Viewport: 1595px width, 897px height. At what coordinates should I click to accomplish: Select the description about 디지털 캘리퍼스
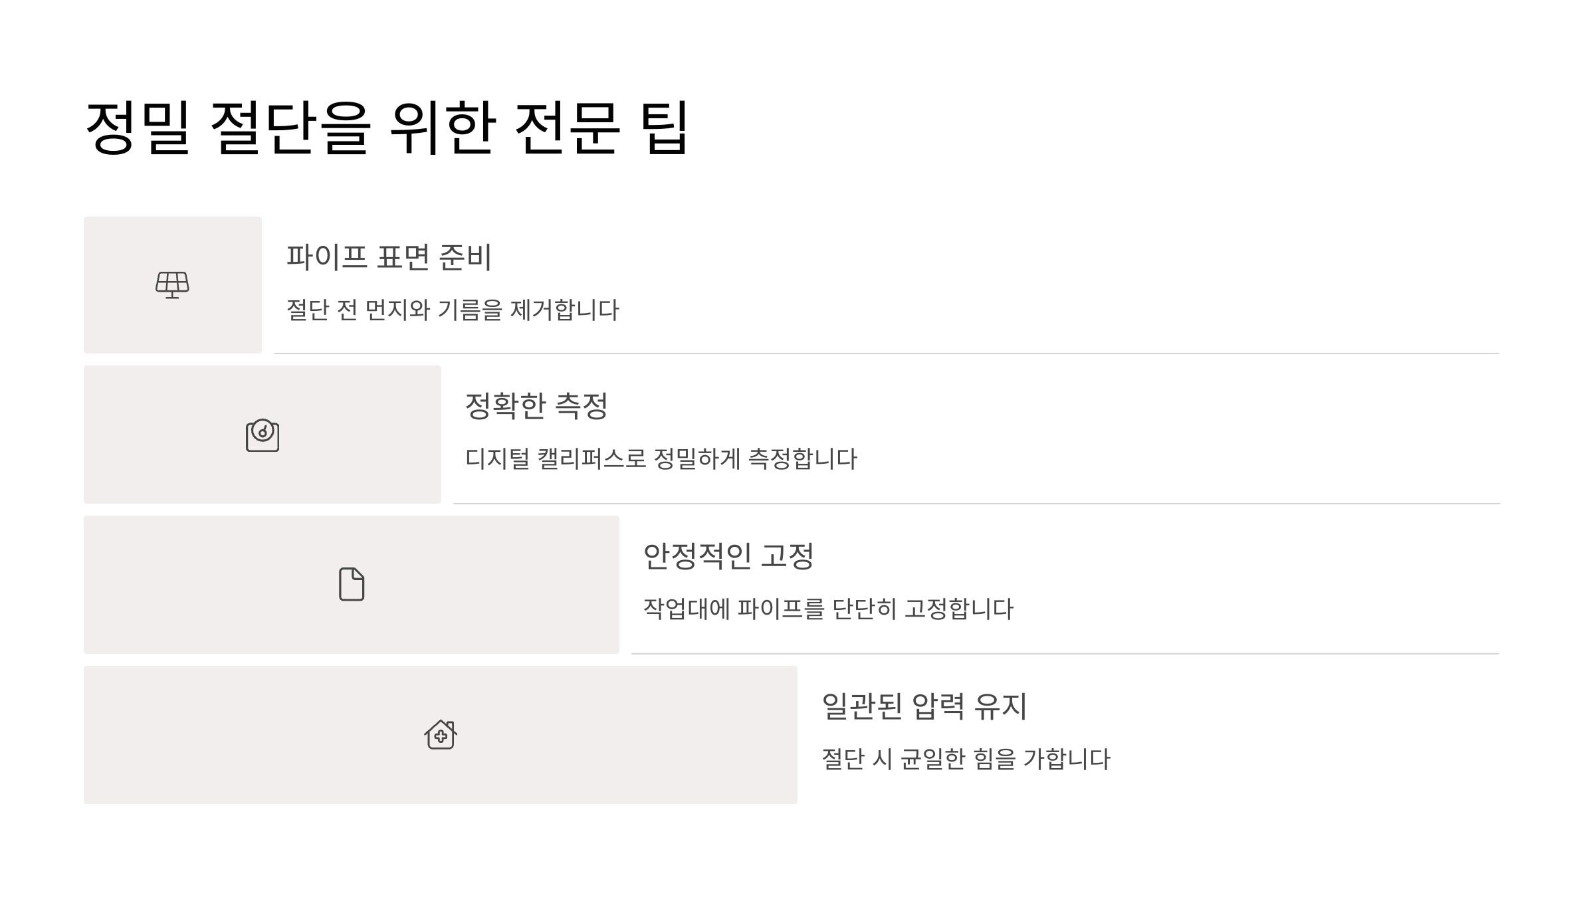coord(661,459)
